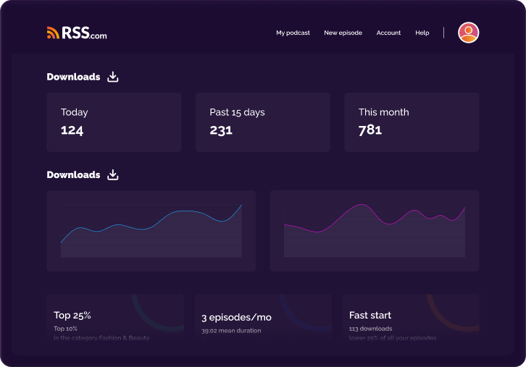The image size is (526, 367).
Task: Click the "39:02 mean duration" text
Action: 231,331
